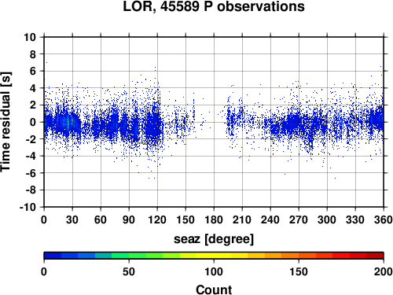Click the x-axis tick label 360
This screenshot has height=295, width=393.
(384, 219)
